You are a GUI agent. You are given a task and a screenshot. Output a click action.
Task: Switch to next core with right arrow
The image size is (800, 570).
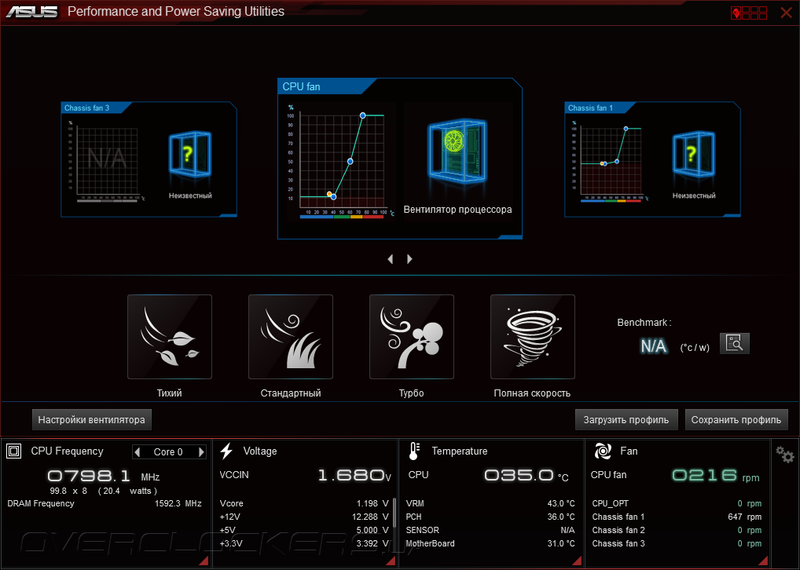(201, 451)
